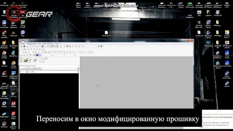Select the Total Commander desktop icon
The height and width of the screenshot is (131, 233).
pos(4,24)
